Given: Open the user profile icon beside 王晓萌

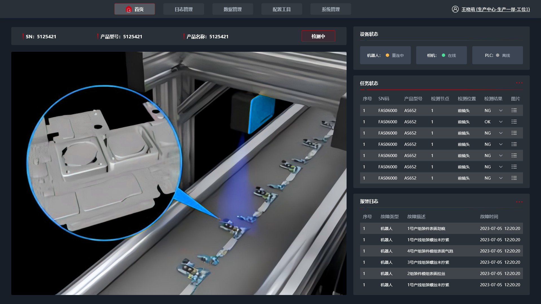Looking at the screenshot, I should coord(455,9).
